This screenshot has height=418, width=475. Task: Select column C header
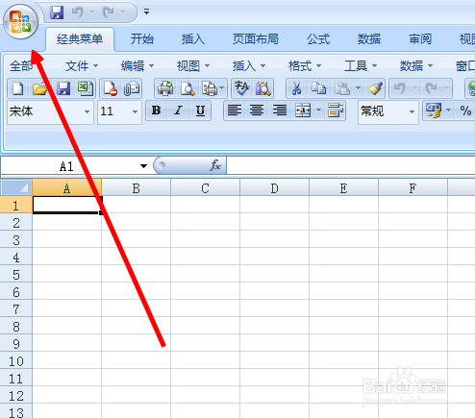pos(205,188)
